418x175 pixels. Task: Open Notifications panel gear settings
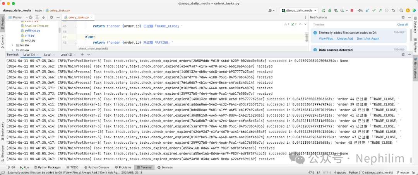coord(403,17)
